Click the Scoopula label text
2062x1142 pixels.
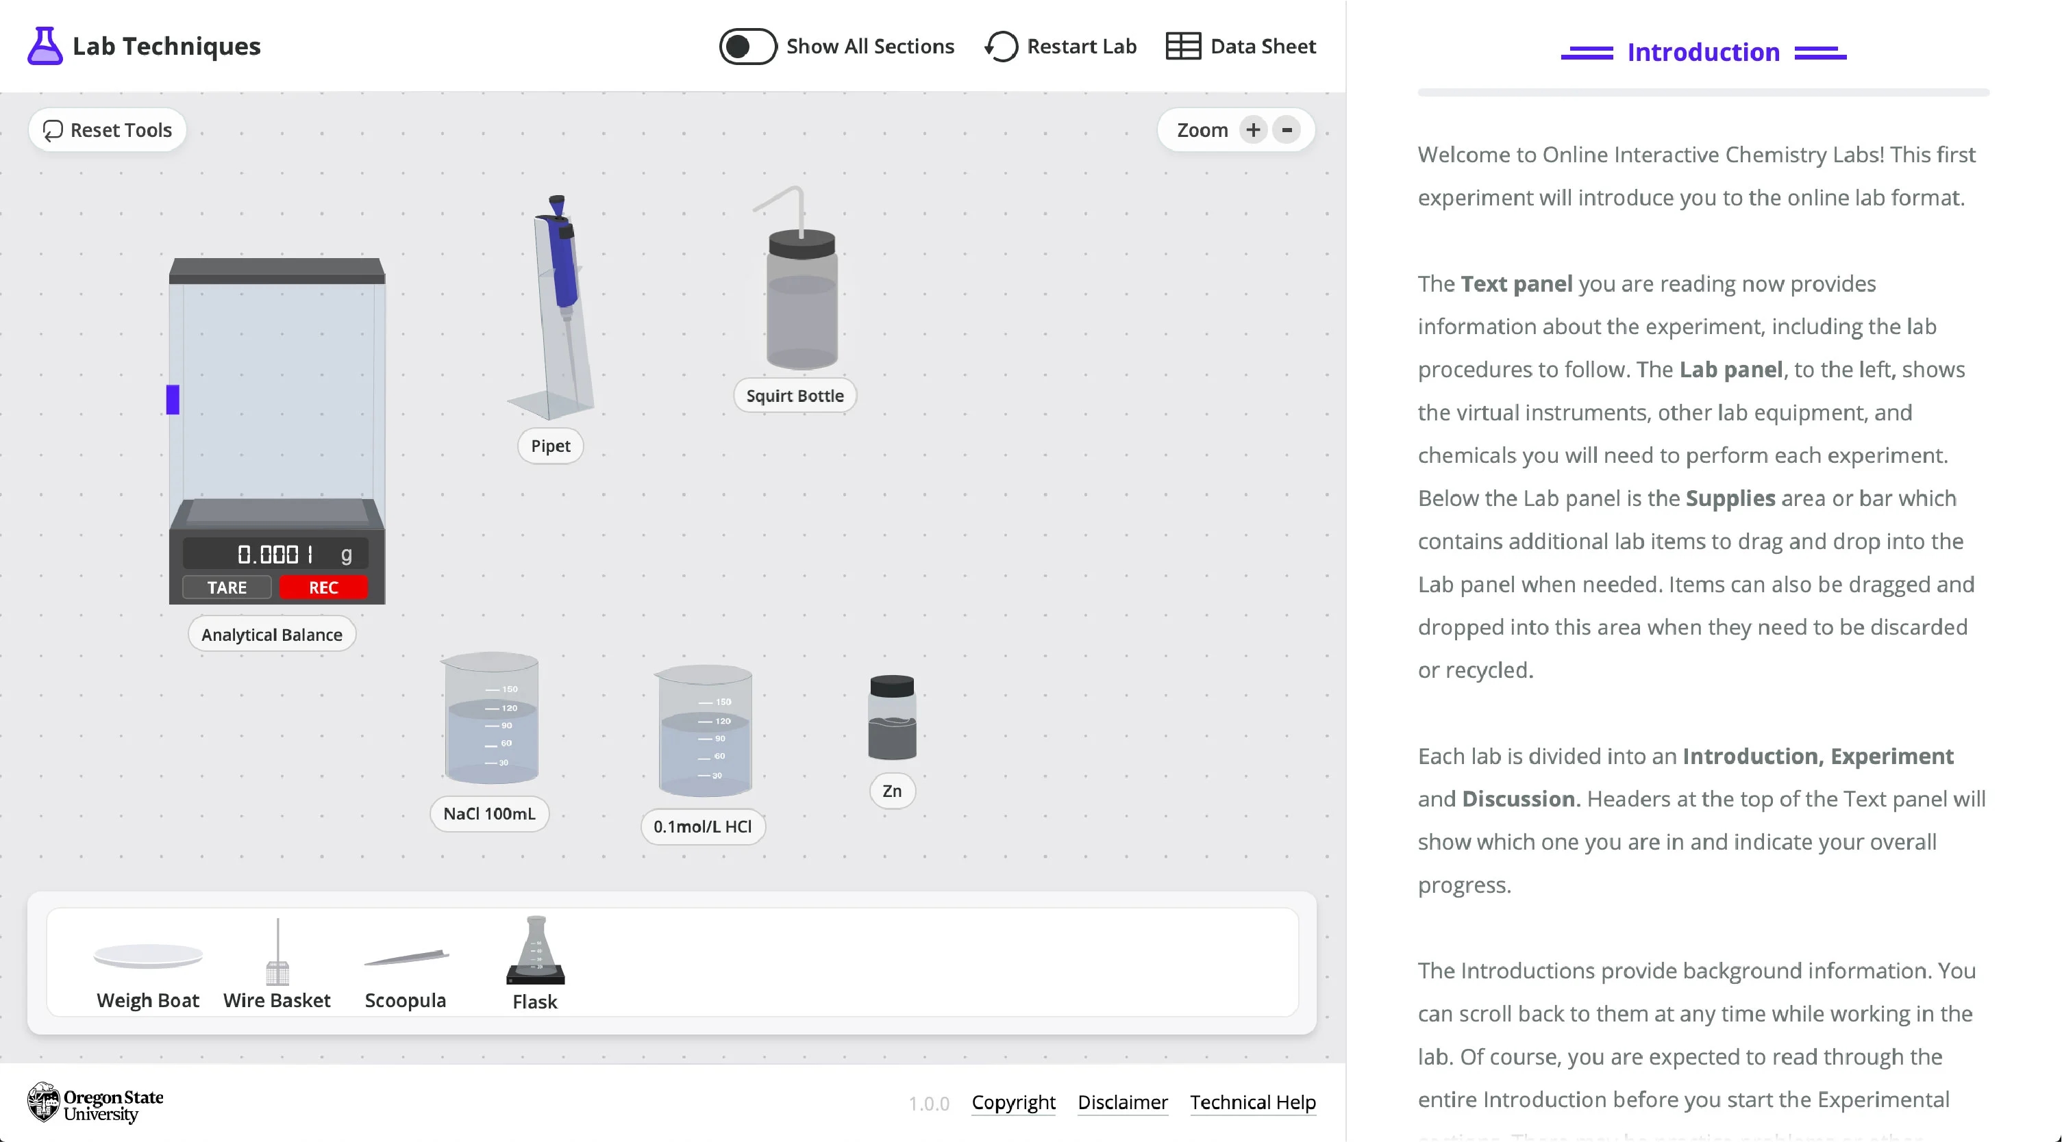coord(406,1000)
